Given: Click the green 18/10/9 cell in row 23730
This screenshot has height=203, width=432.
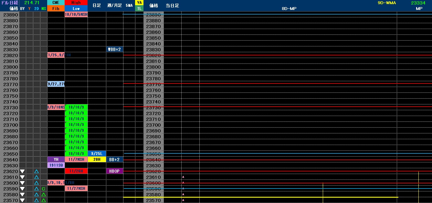Looking at the screenshot, I should (76, 107).
